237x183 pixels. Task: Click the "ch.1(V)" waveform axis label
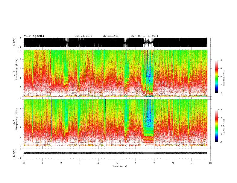(14, 42)
